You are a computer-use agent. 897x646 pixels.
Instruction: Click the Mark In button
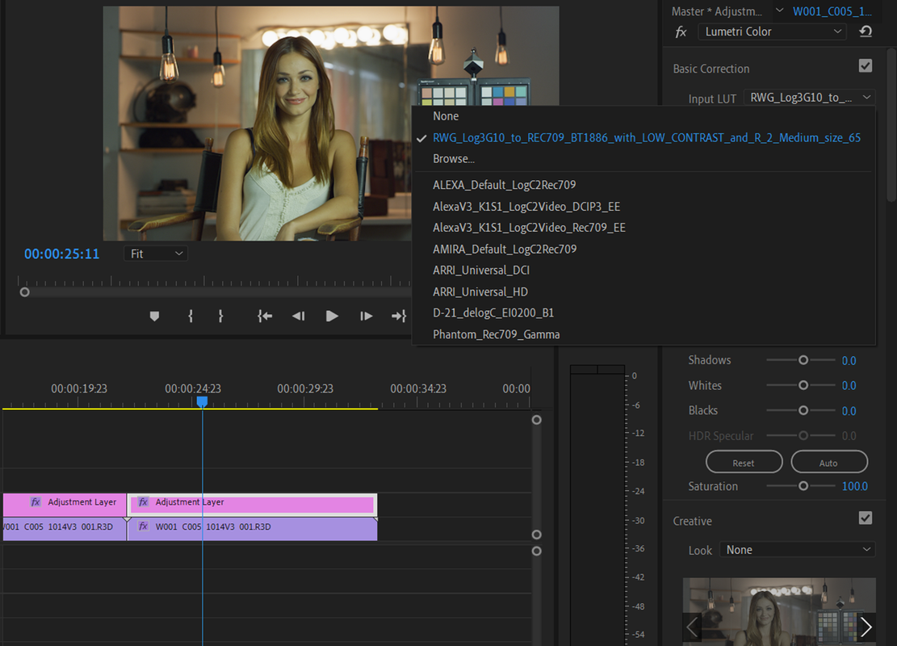(x=191, y=316)
